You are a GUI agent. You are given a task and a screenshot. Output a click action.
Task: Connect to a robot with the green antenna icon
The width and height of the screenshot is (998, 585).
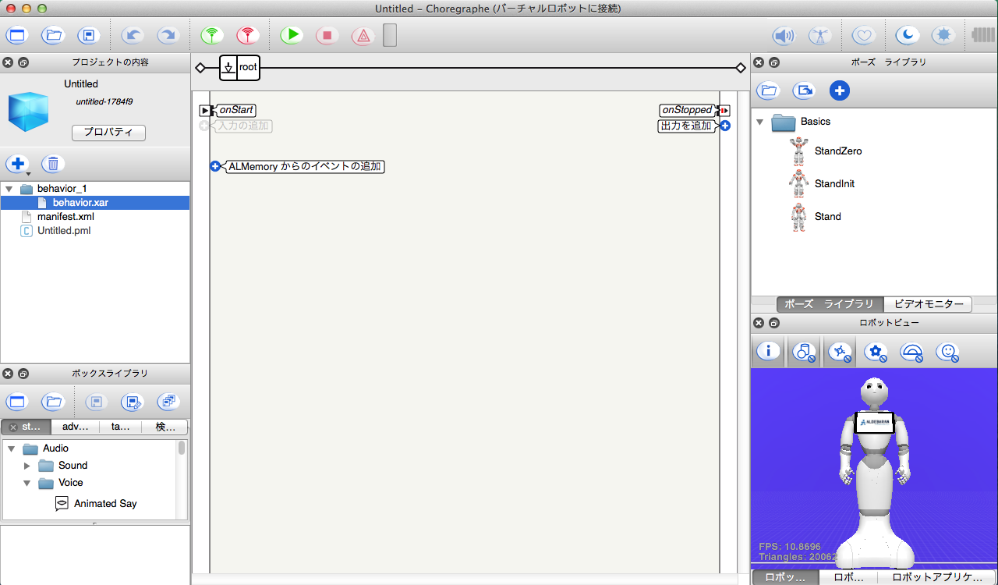[x=211, y=35]
